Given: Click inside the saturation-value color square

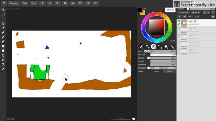Looking at the screenshot, I should [x=157, y=27].
